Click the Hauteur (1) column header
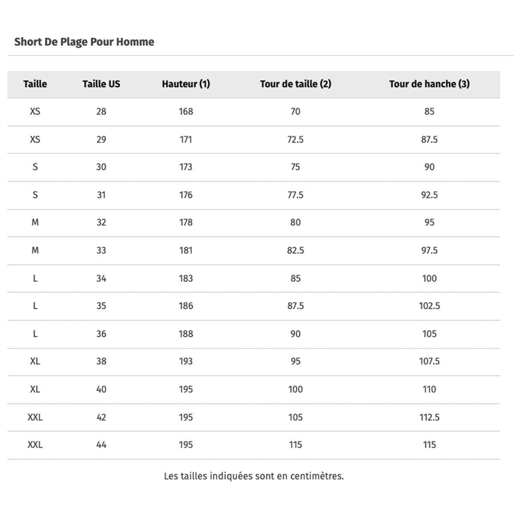The height and width of the screenshot is (514, 514). pyautogui.click(x=186, y=84)
